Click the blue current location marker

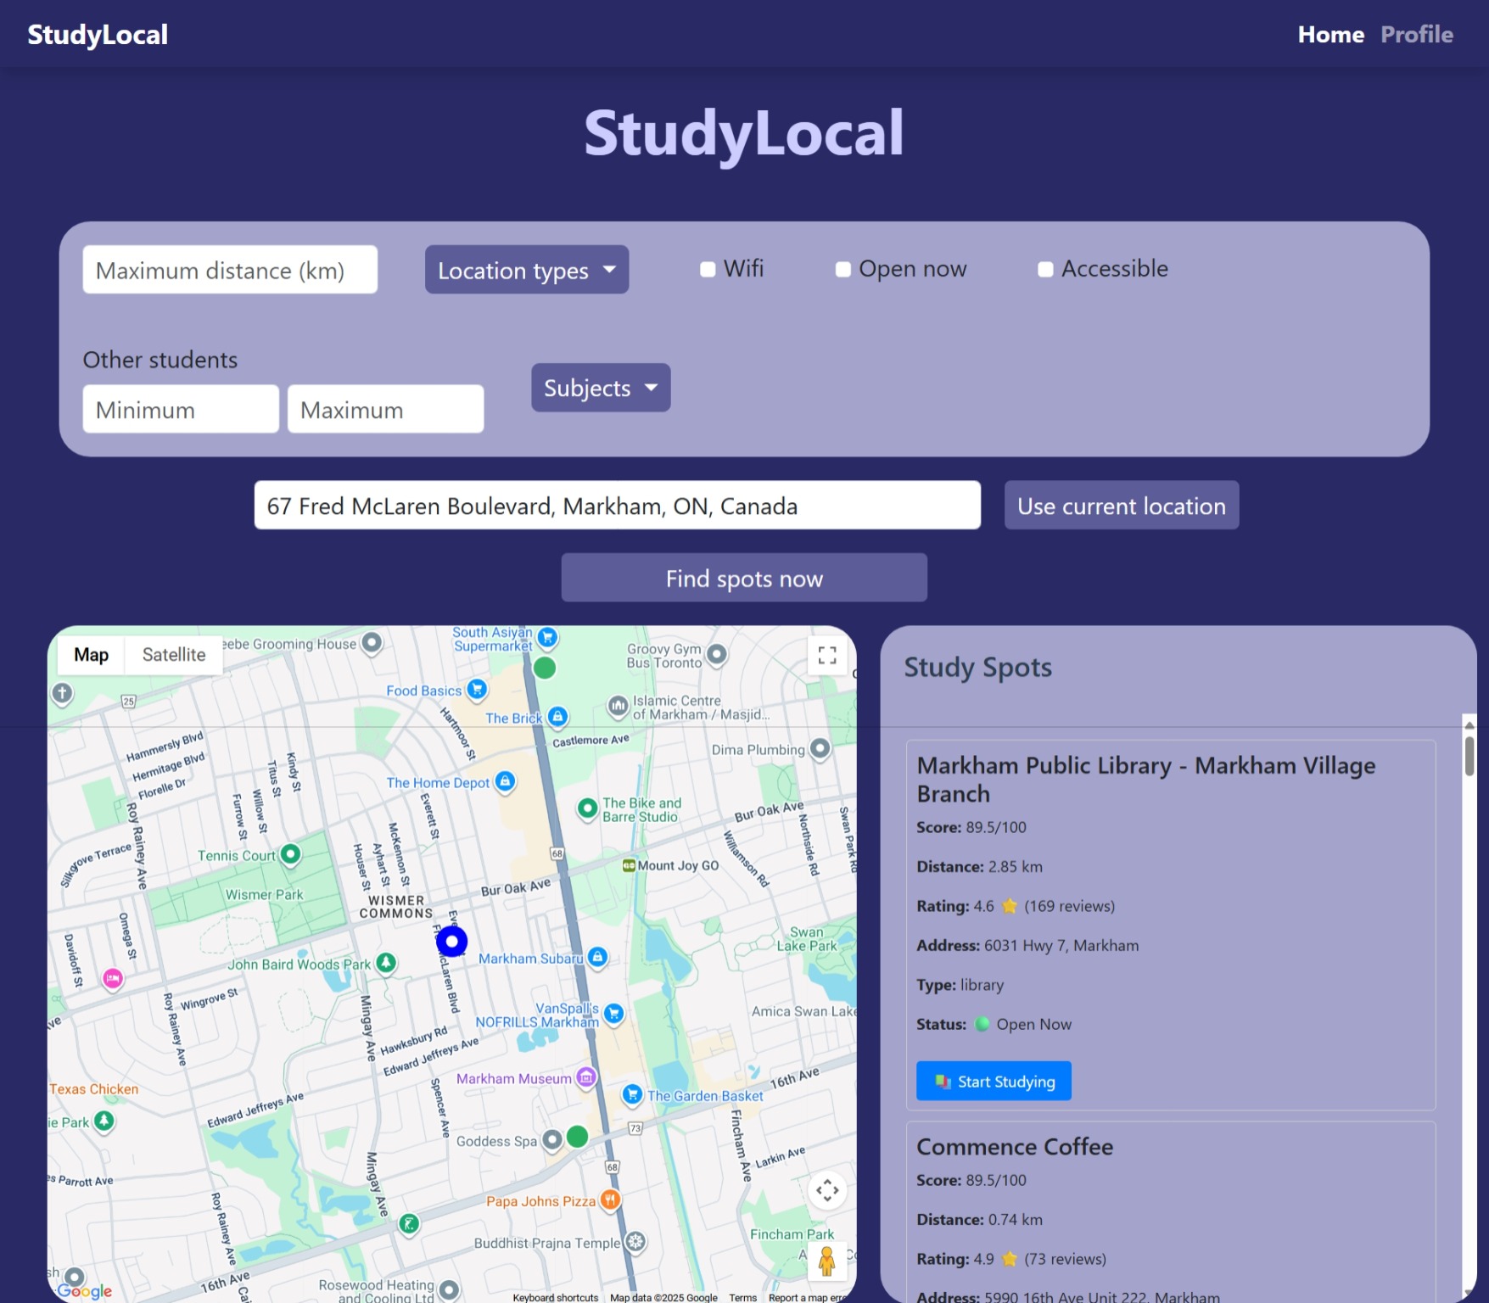click(x=451, y=941)
